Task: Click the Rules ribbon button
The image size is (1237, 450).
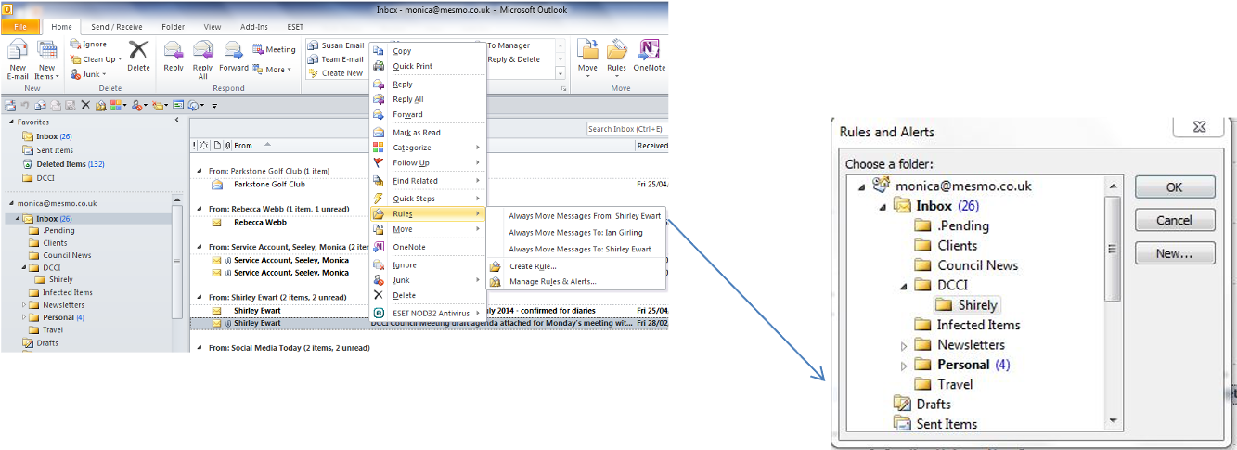Action: click(616, 58)
